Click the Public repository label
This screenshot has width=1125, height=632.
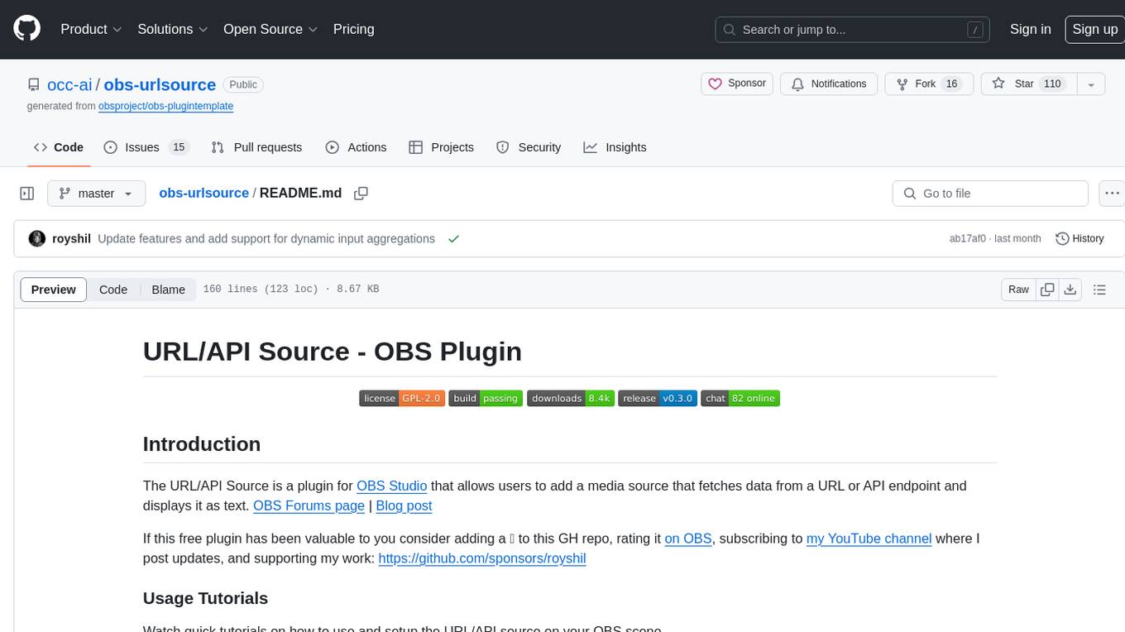click(x=243, y=84)
